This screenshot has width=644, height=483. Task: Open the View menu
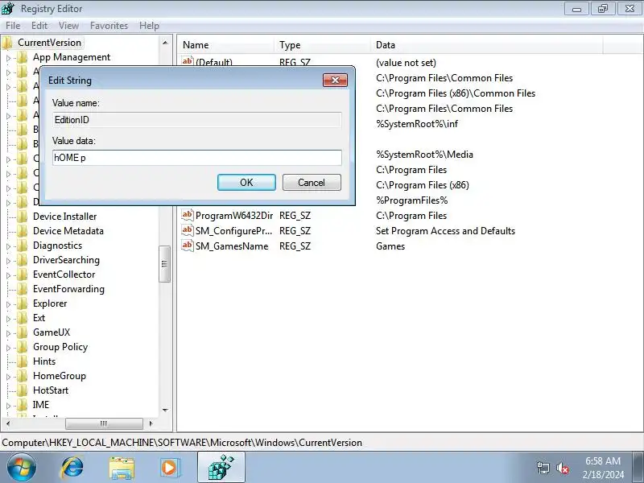click(x=68, y=26)
